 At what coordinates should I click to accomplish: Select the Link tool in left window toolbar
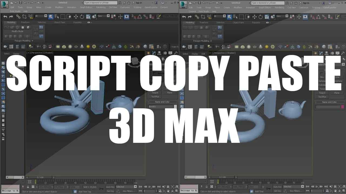(x=18, y=17)
